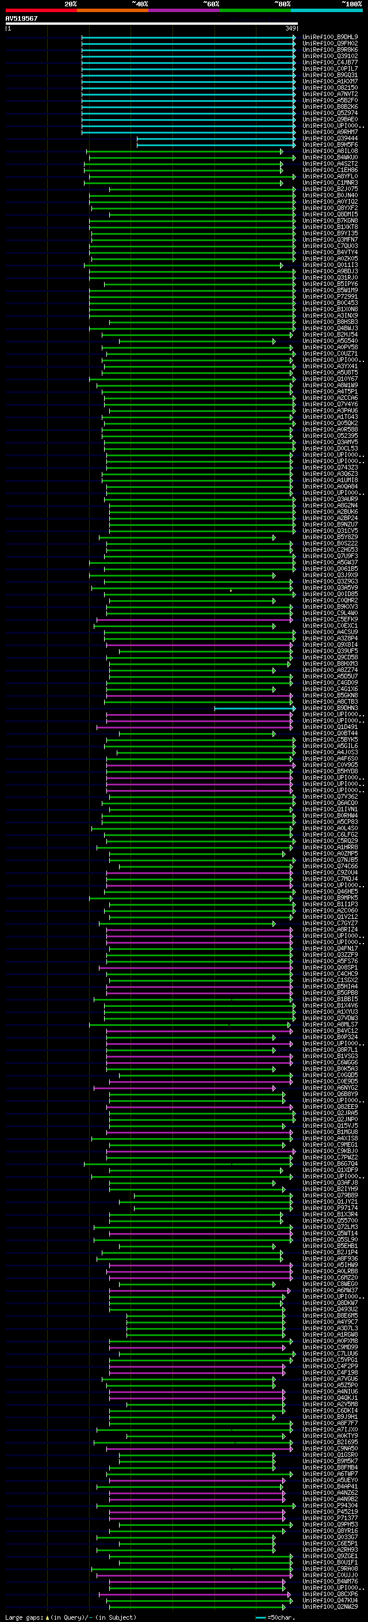The height and width of the screenshot is (1622, 368).
Task: Open hit UniRef100_Q9FH02
Action: pos(329,44)
